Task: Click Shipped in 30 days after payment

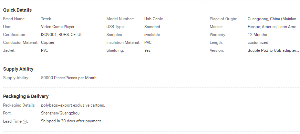Action: (x=71, y=121)
